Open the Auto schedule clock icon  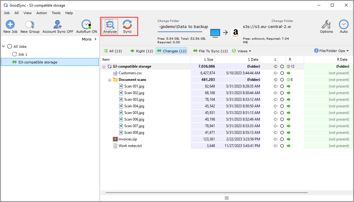(344, 24)
